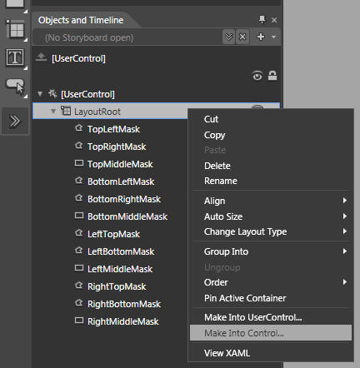Open the storyboard list dropdown chevron
Screen dimensions: 360x368
coord(228,37)
